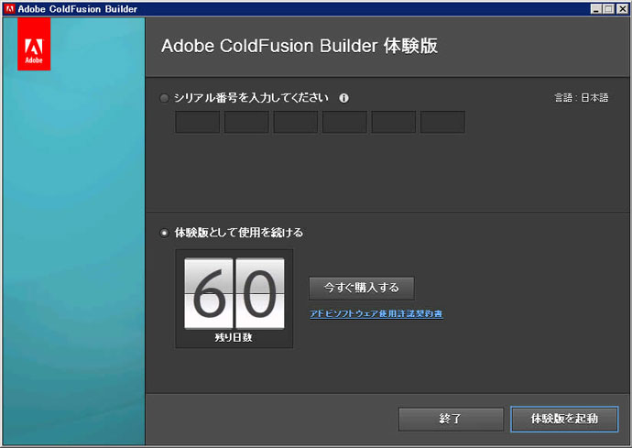Click the fifth serial number field
Viewport: 632px width, 448px height.
tap(393, 122)
